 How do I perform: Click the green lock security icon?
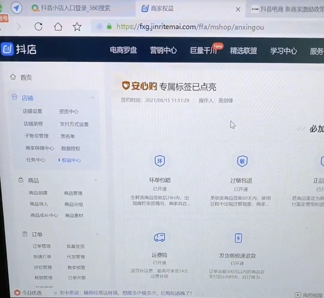pos(109,26)
